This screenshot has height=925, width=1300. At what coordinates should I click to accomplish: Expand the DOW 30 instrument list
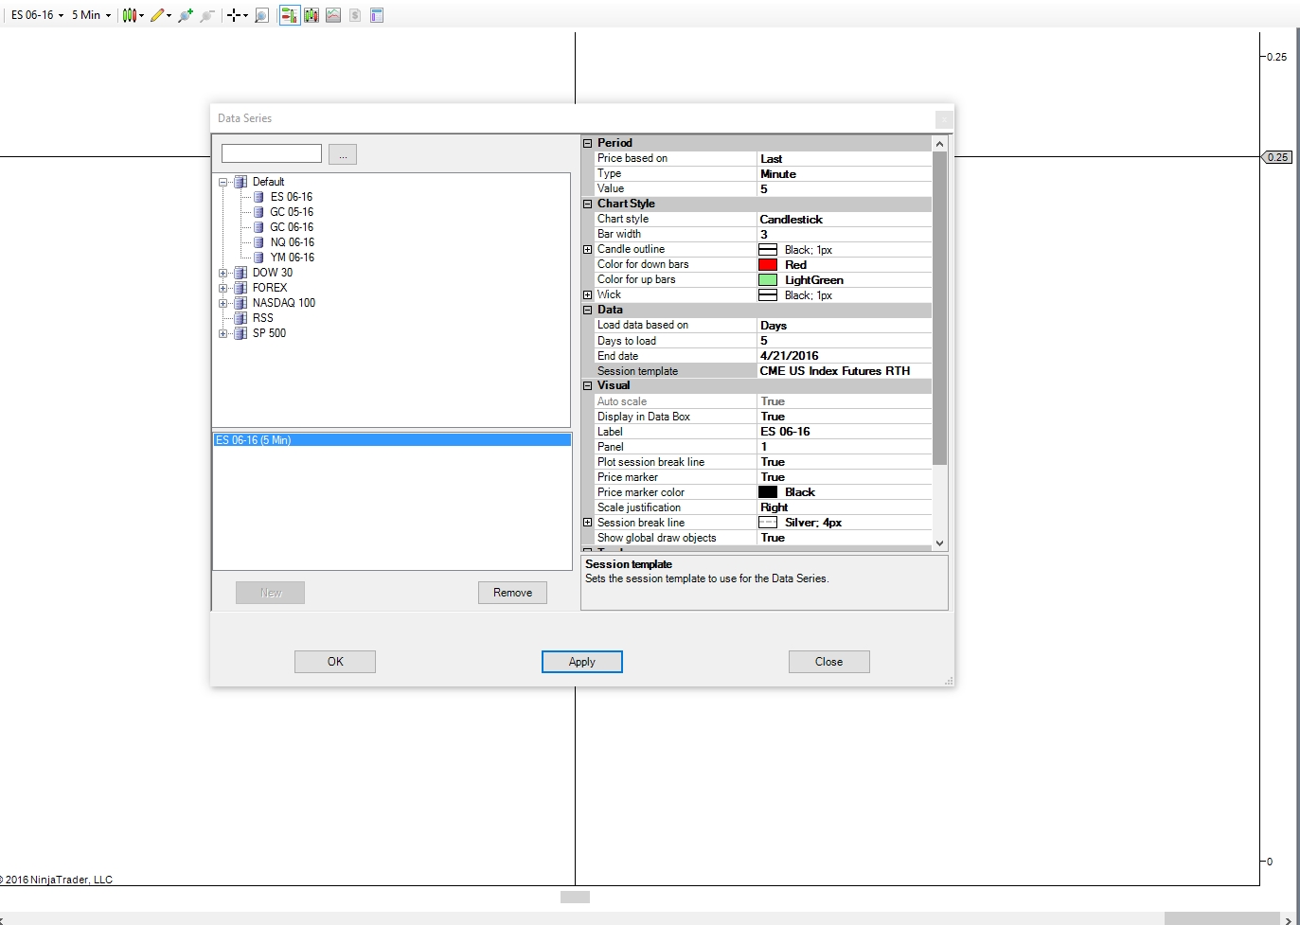[223, 273]
